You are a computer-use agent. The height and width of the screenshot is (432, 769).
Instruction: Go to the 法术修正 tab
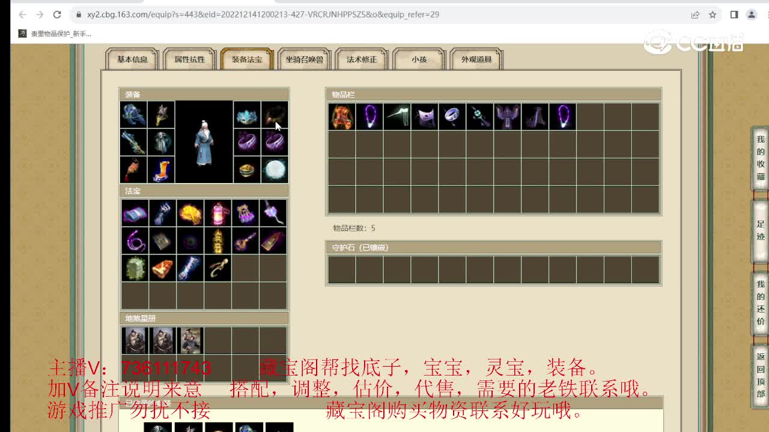(x=362, y=59)
